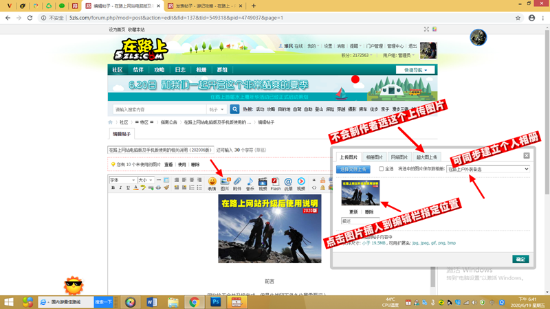Switch to the 发表帖子 browser tab
This screenshot has width=550, height=309.
click(x=205, y=6)
